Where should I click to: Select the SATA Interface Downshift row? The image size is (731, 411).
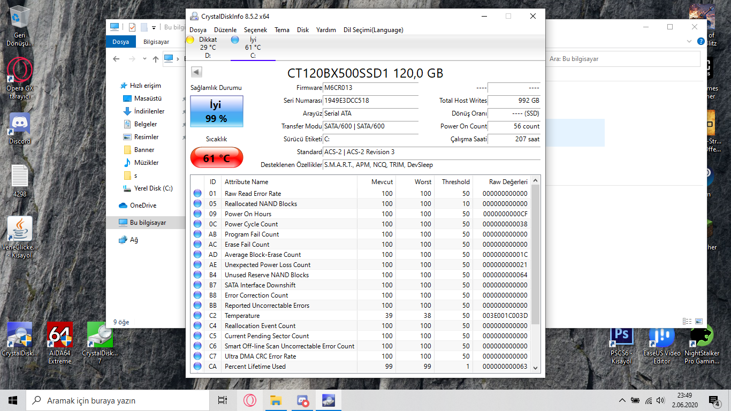361,285
